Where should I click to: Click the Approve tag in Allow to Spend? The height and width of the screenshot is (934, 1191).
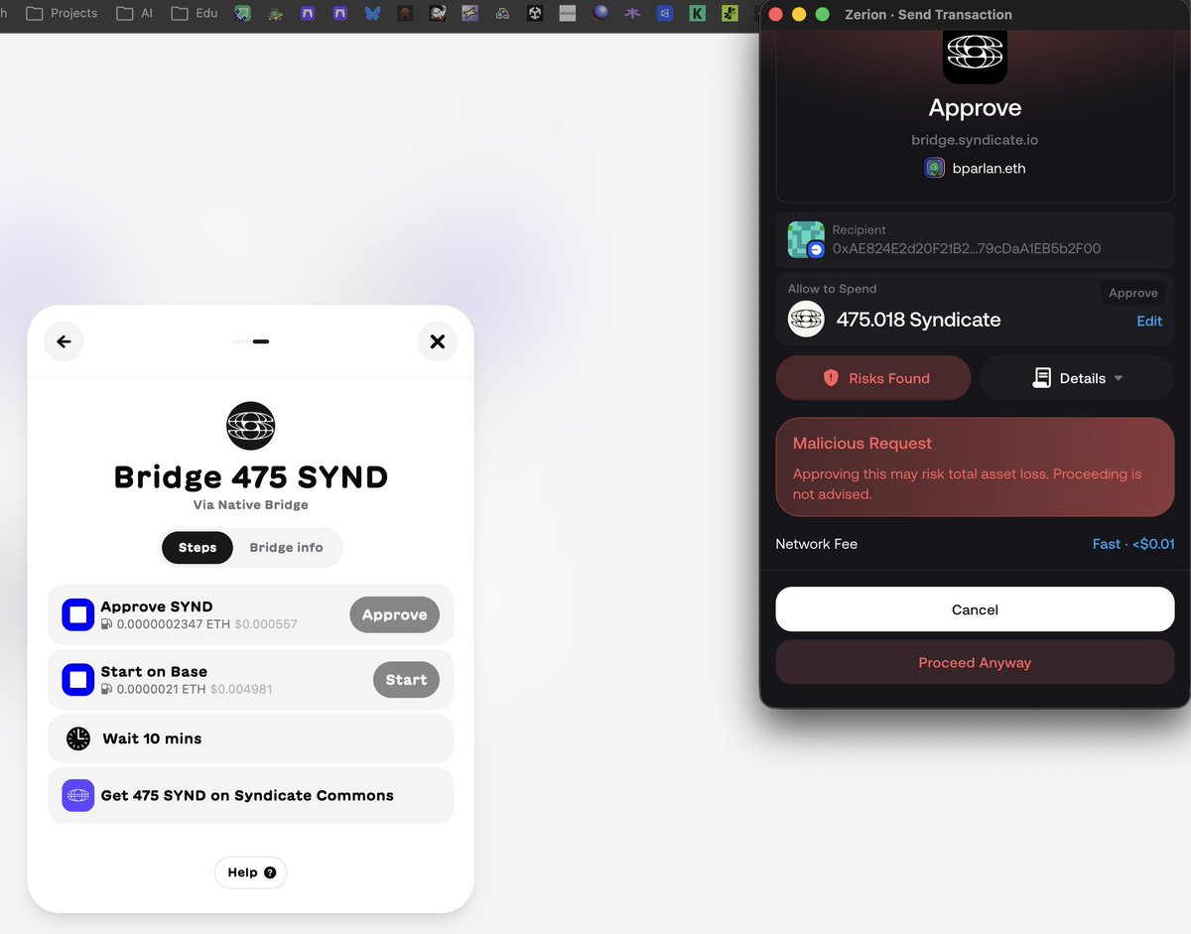pos(1132,293)
